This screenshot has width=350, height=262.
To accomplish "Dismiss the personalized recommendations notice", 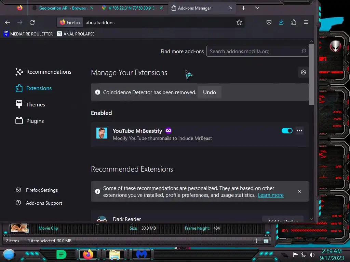I will point(299,191).
